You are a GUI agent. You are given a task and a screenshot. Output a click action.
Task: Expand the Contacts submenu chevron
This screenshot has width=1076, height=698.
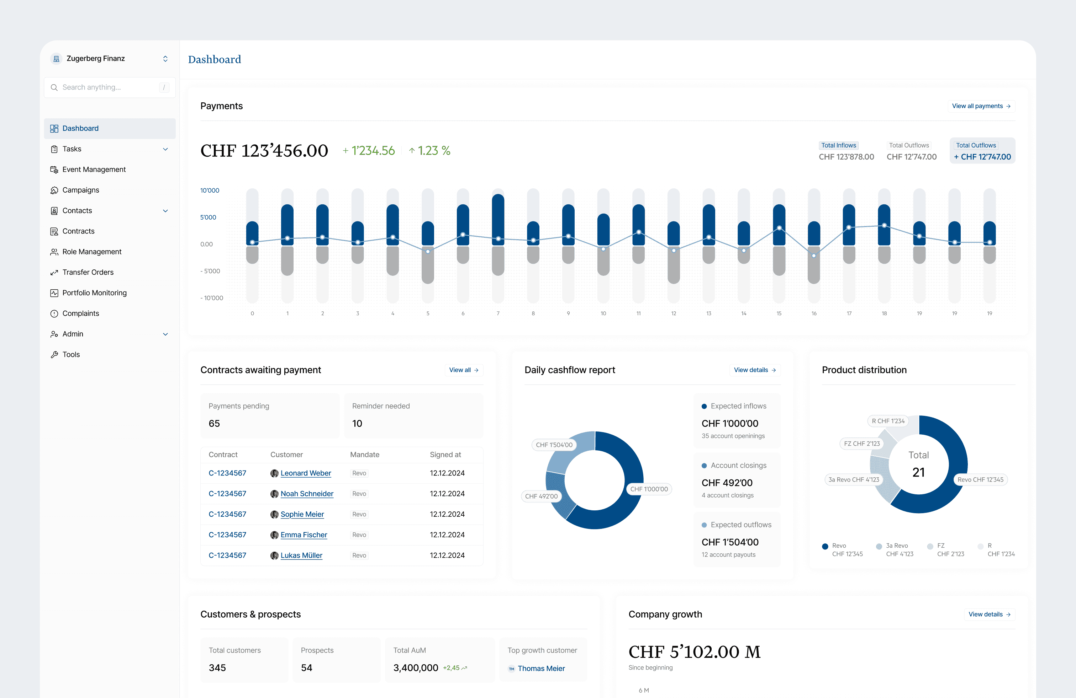click(165, 210)
